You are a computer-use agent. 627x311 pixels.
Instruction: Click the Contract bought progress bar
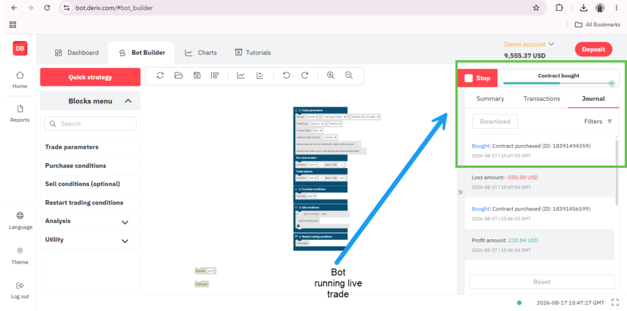click(558, 83)
